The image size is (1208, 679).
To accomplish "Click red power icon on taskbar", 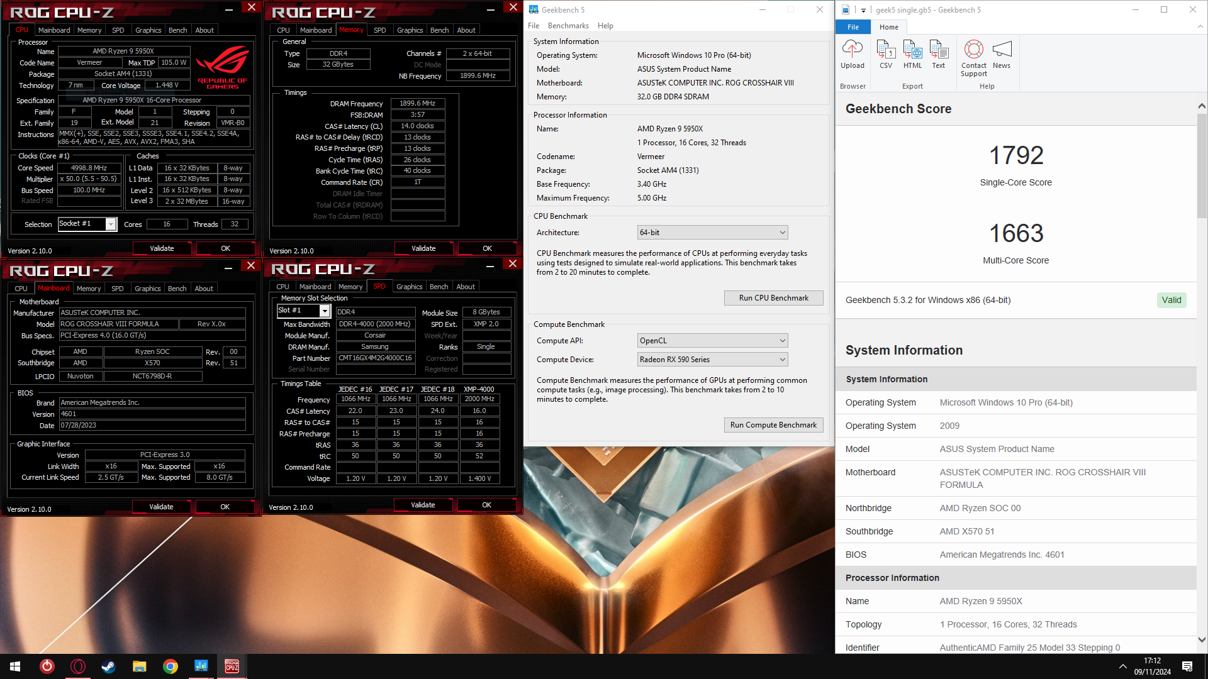I will [47, 666].
